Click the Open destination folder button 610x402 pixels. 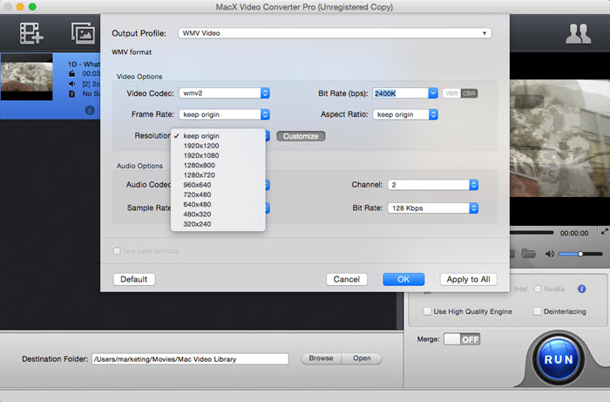coord(362,358)
